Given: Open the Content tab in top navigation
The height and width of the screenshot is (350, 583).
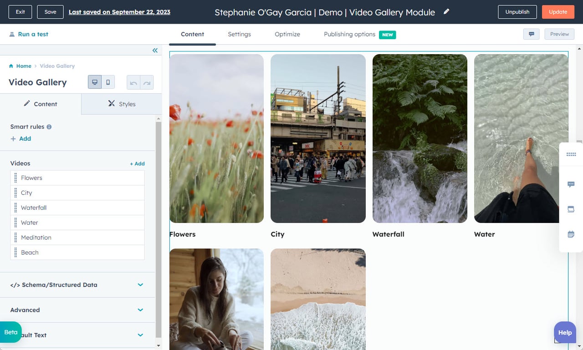Looking at the screenshot, I should coord(192,34).
